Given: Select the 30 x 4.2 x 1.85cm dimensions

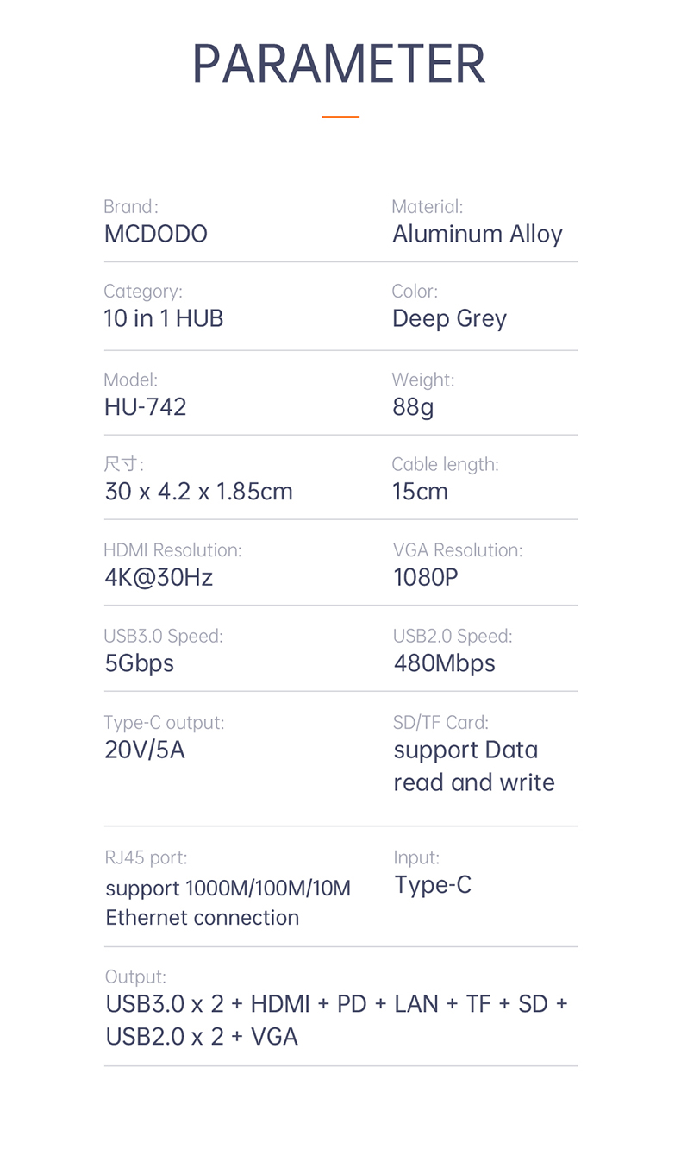Looking at the screenshot, I should (198, 492).
